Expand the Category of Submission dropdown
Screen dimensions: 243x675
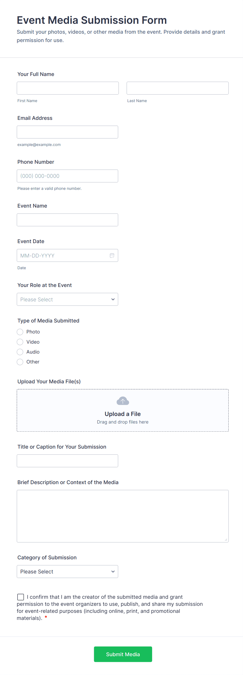[67, 572]
